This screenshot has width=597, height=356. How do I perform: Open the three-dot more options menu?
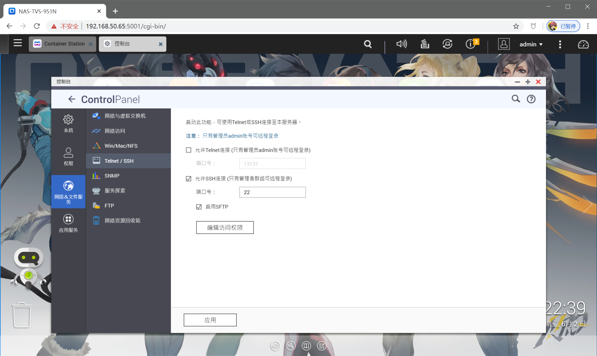pos(560,44)
